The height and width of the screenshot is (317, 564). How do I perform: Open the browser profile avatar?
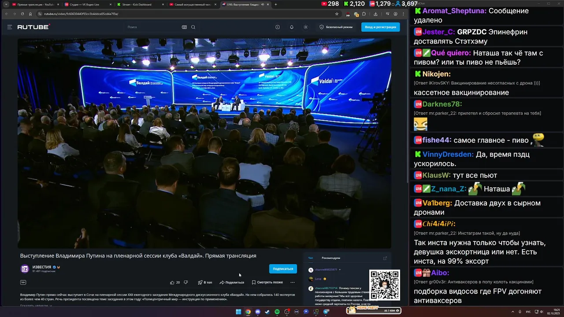click(x=395, y=14)
